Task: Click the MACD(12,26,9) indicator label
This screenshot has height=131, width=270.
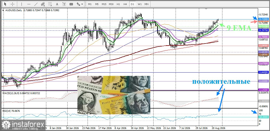Action: (x=11, y=93)
